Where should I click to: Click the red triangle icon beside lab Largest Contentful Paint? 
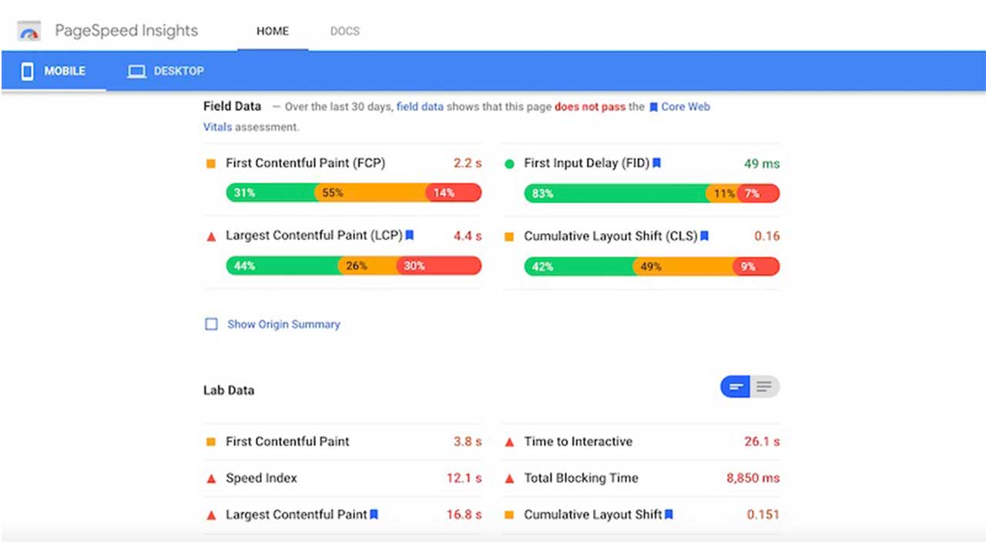[x=211, y=515]
